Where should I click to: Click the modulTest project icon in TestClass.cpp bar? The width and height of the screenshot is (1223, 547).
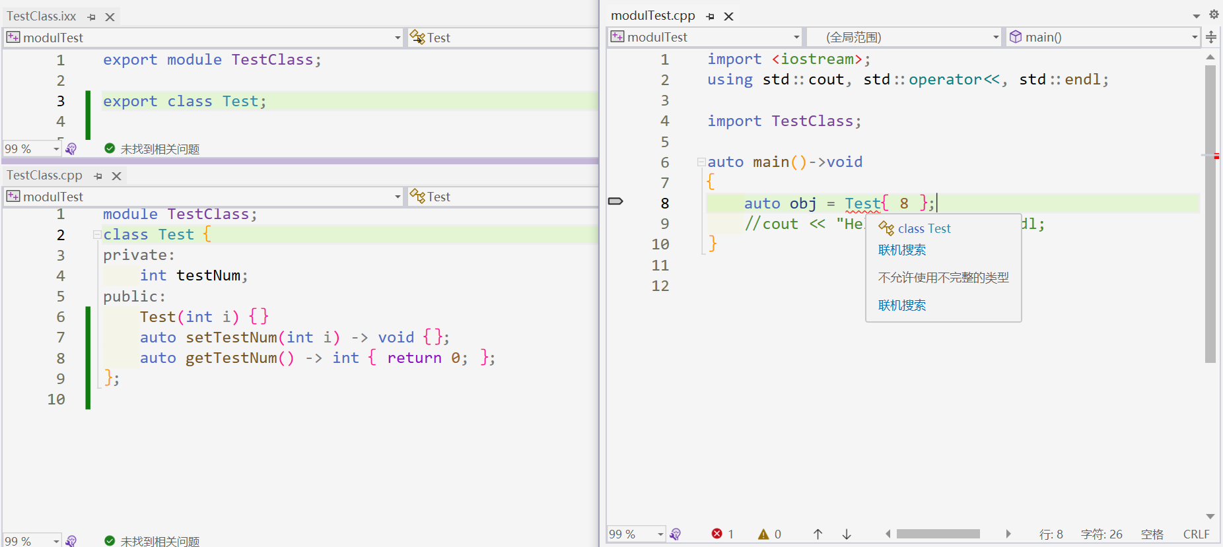(x=13, y=197)
